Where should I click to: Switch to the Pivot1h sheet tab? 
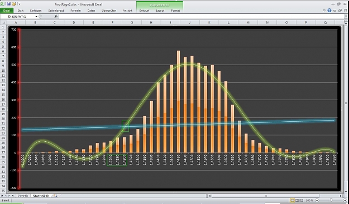coord(23,196)
